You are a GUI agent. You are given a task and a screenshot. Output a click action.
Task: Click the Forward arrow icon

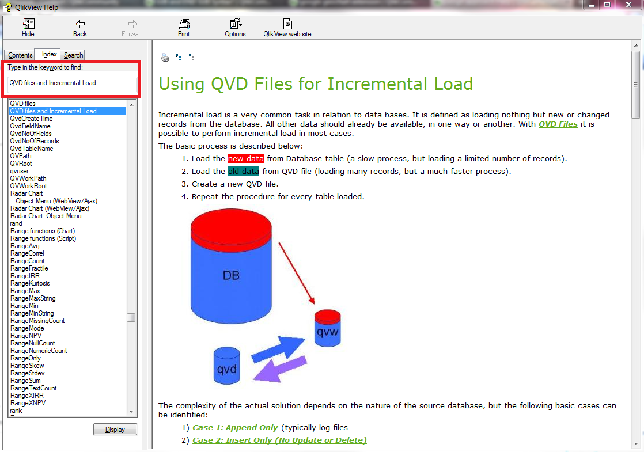coord(132,24)
